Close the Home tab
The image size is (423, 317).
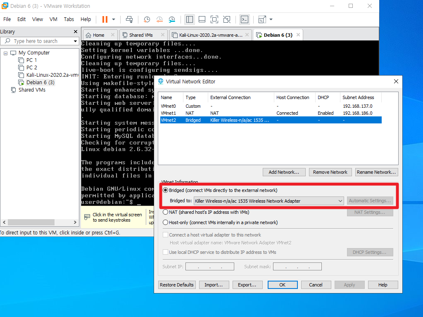(113, 35)
